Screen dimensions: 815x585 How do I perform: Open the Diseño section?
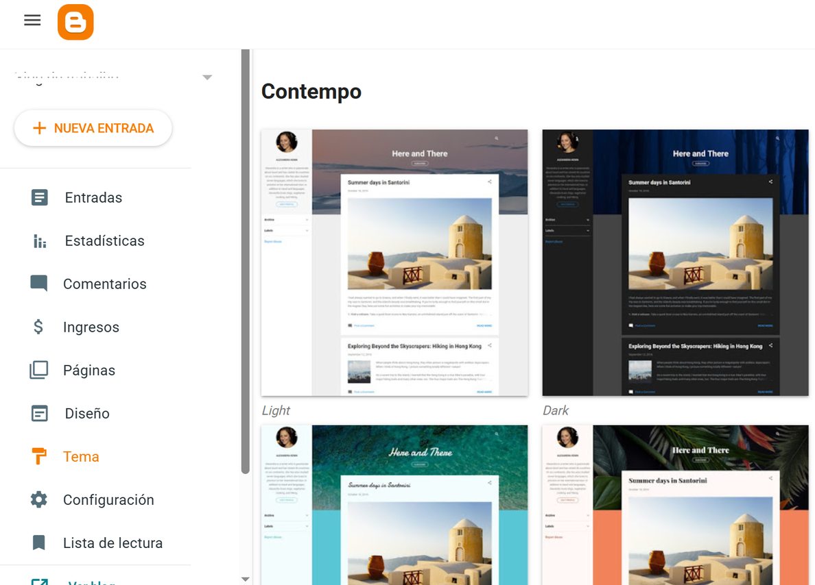[x=87, y=414]
